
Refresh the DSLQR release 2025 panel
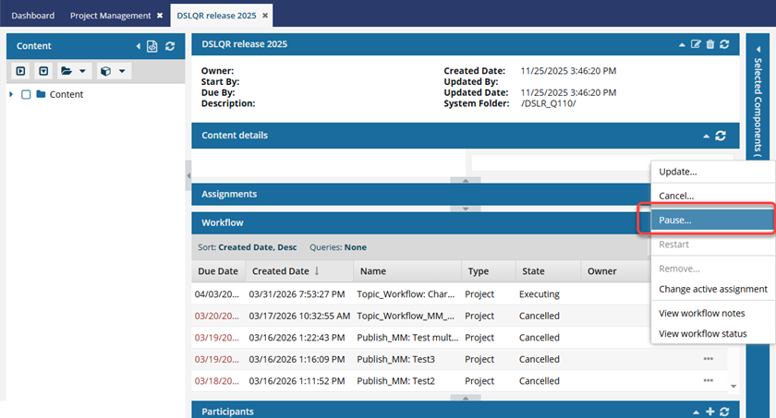724,44
